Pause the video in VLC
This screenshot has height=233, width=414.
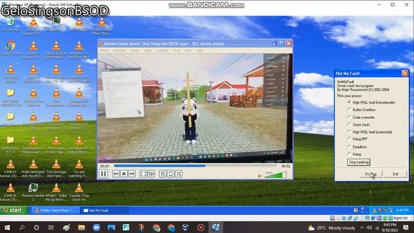tap(103, 173)
